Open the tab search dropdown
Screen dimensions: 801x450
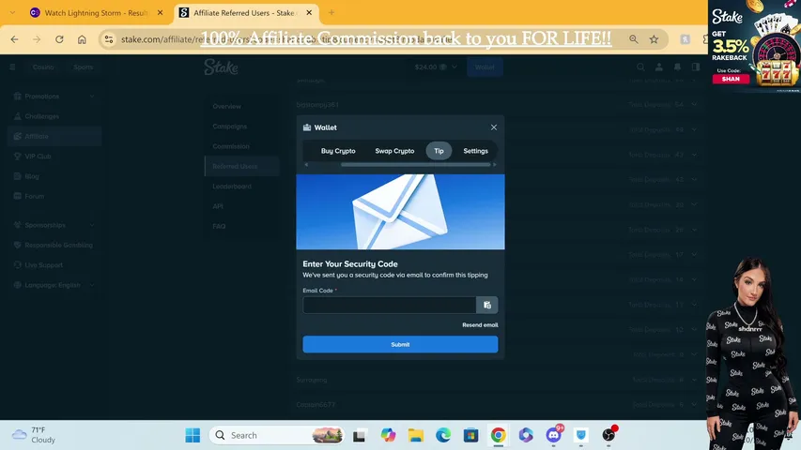coord(12,13)
